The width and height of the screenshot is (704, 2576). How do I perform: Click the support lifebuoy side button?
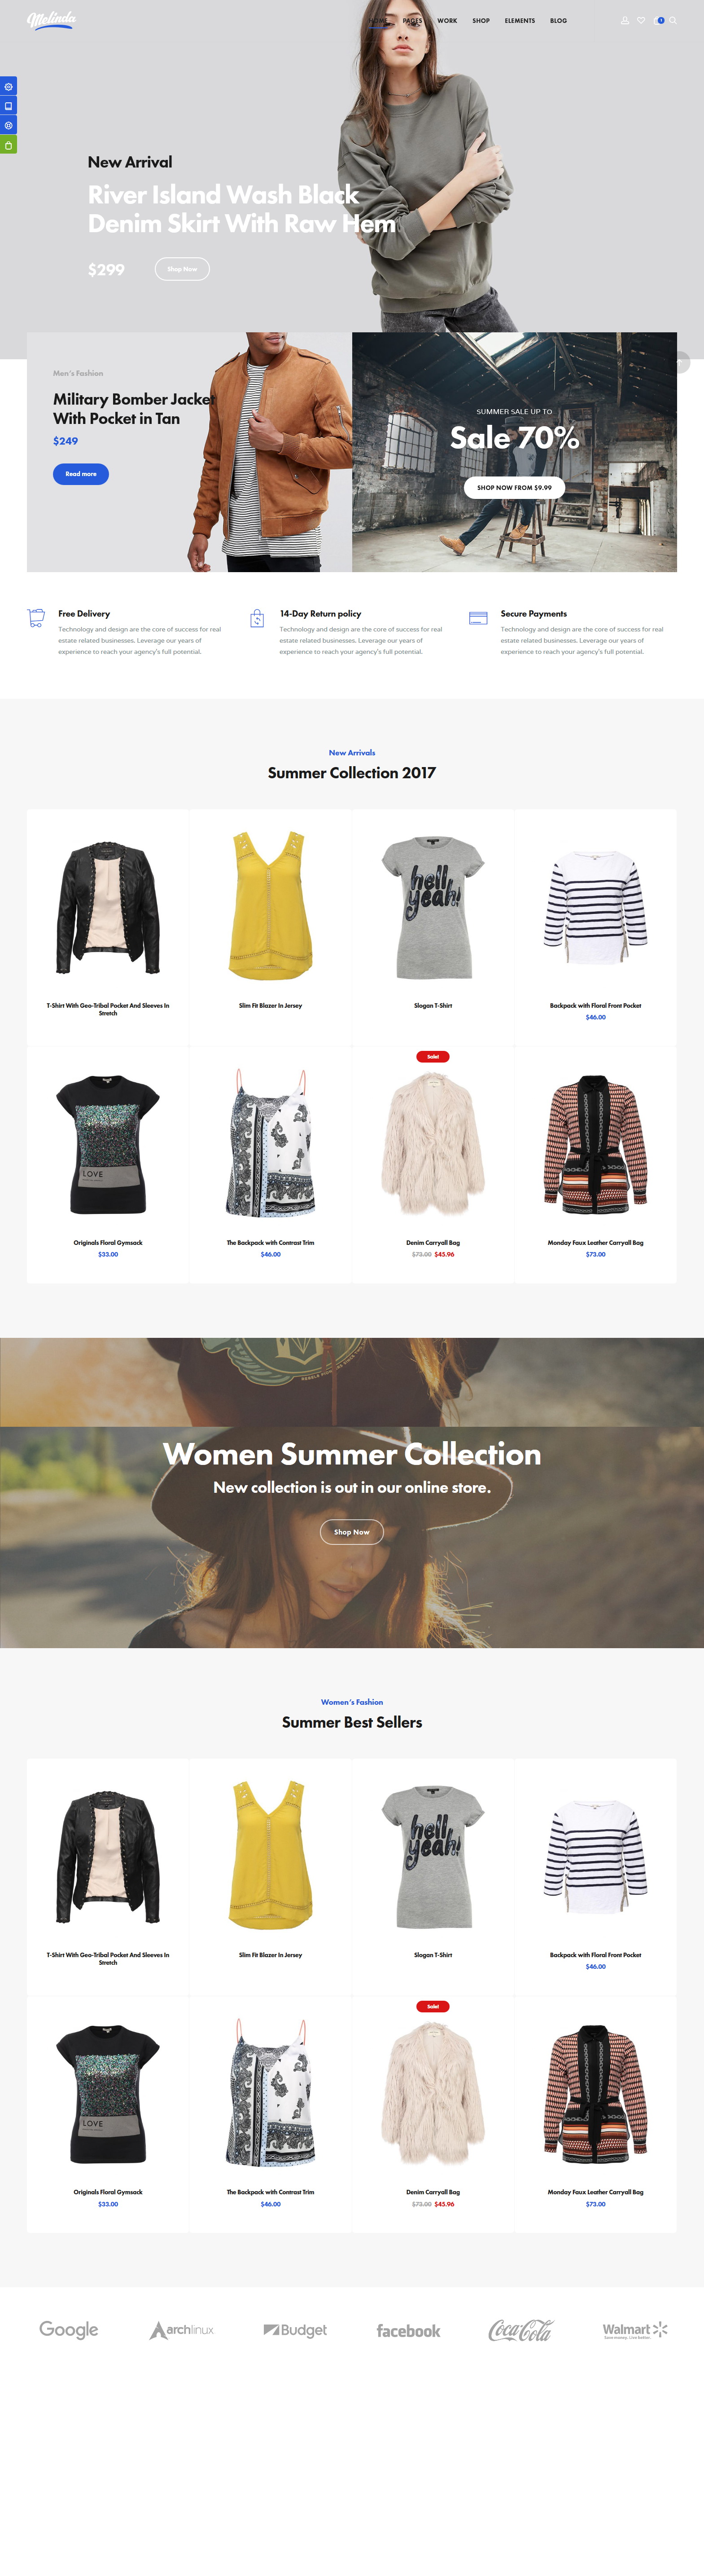[x=8, y=125]
